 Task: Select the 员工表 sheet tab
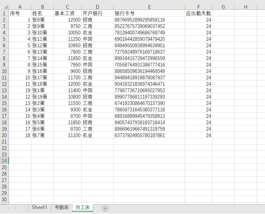[x=82, y=208]
